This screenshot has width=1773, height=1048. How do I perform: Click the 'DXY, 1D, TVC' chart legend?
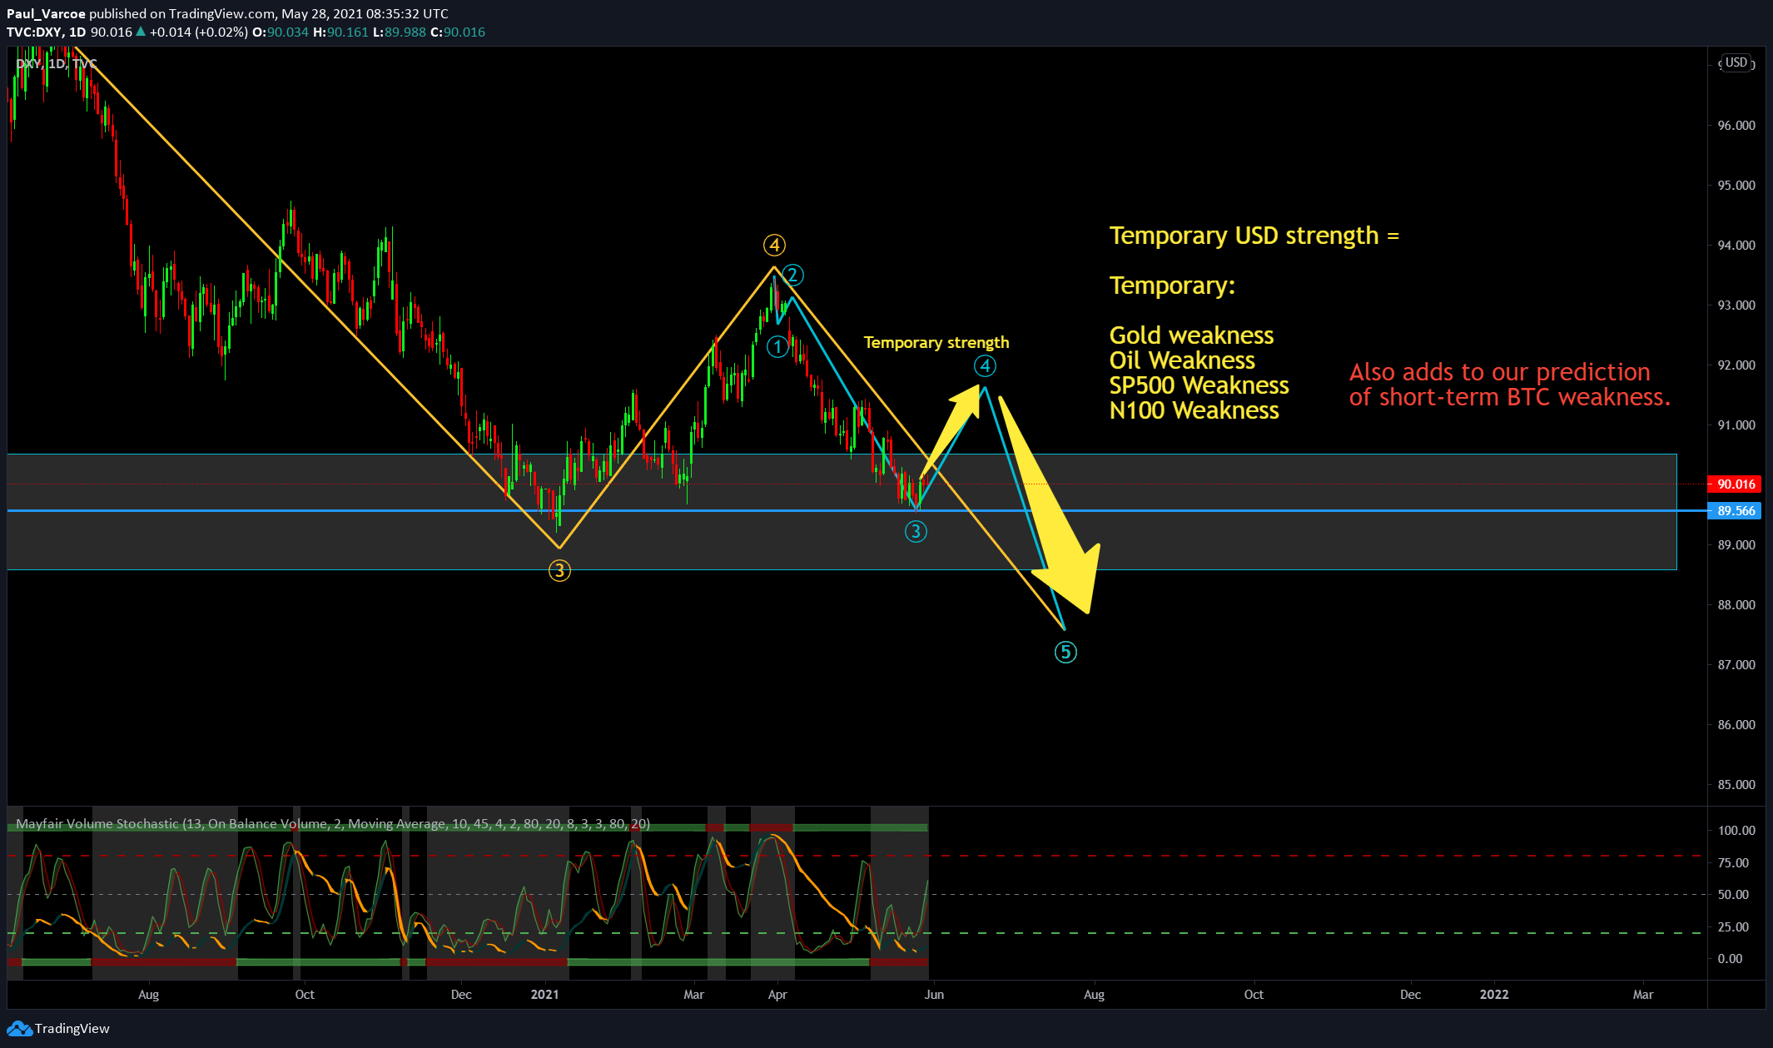tap(57, 63)
